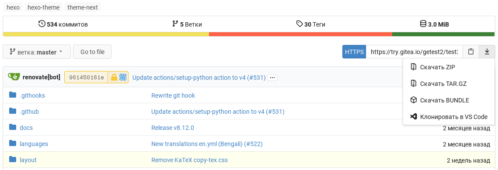The width and height of the screenshot is (498, 170).
Task: Choose Клонировать в VS Code
Action: point(449,117)
